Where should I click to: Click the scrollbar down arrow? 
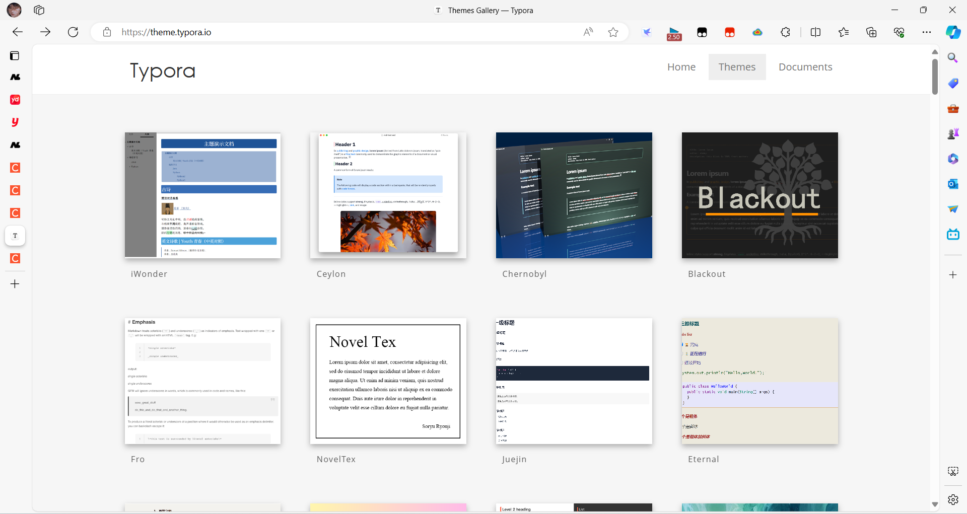coord(935,504)
